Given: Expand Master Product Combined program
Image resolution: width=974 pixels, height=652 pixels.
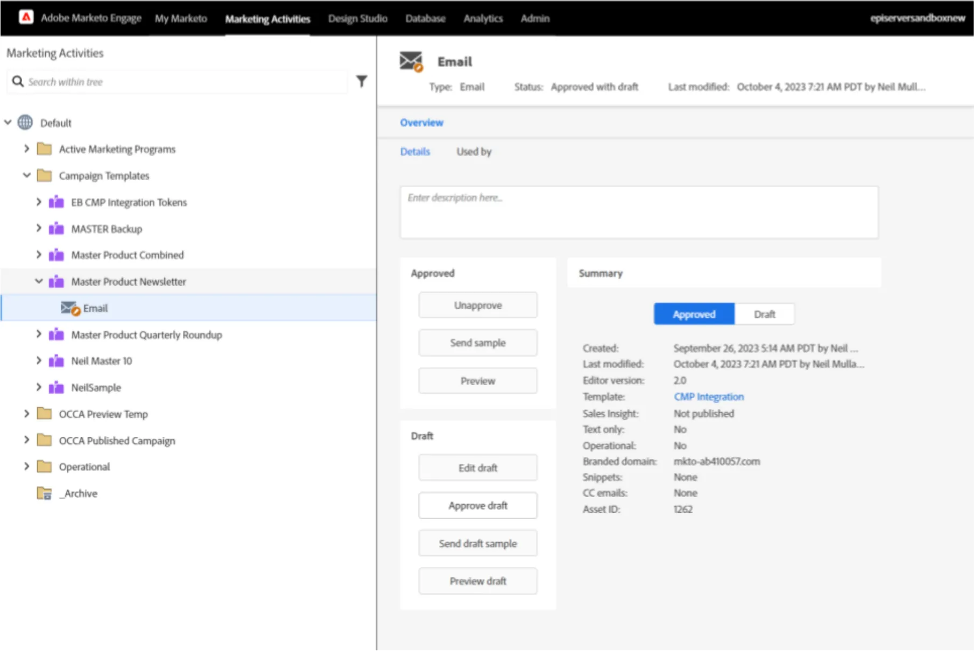Looking at the screenshot, I should (x=39, y=254).
